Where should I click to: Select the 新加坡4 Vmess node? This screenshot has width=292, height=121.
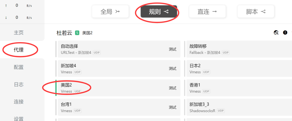click(118, 68)
